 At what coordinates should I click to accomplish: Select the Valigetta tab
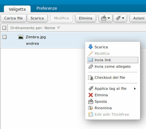coord(17,9)
